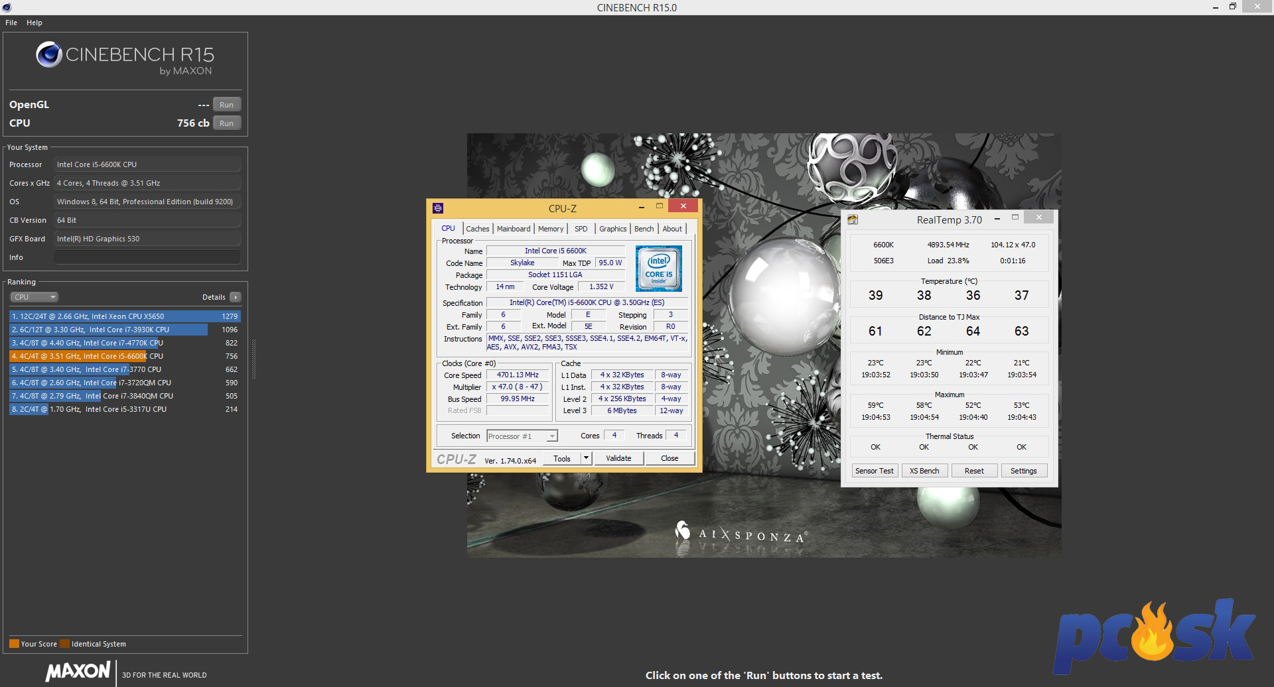Select the Core i7-3930K ranking row
Image resolution: width=1274 pixels, height=687 pixels.
pos(125,330)
